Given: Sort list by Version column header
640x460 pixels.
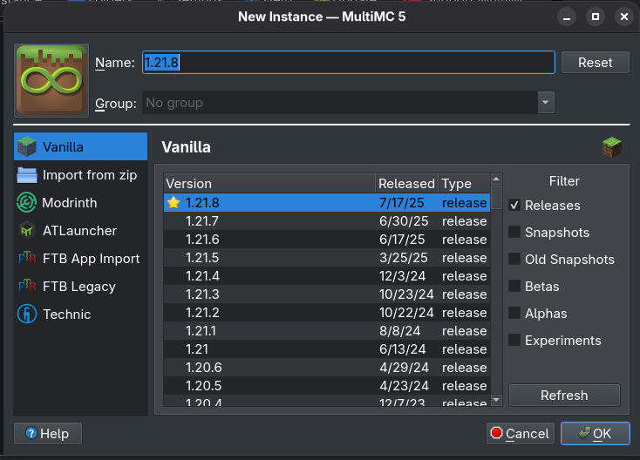Looking at the screenshot, I should 269,184.
